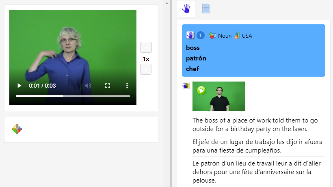The width and height of the screenshot is (333, 187).
Task: Mute the video volume speaker icon
Action: [x=88, y=86]
